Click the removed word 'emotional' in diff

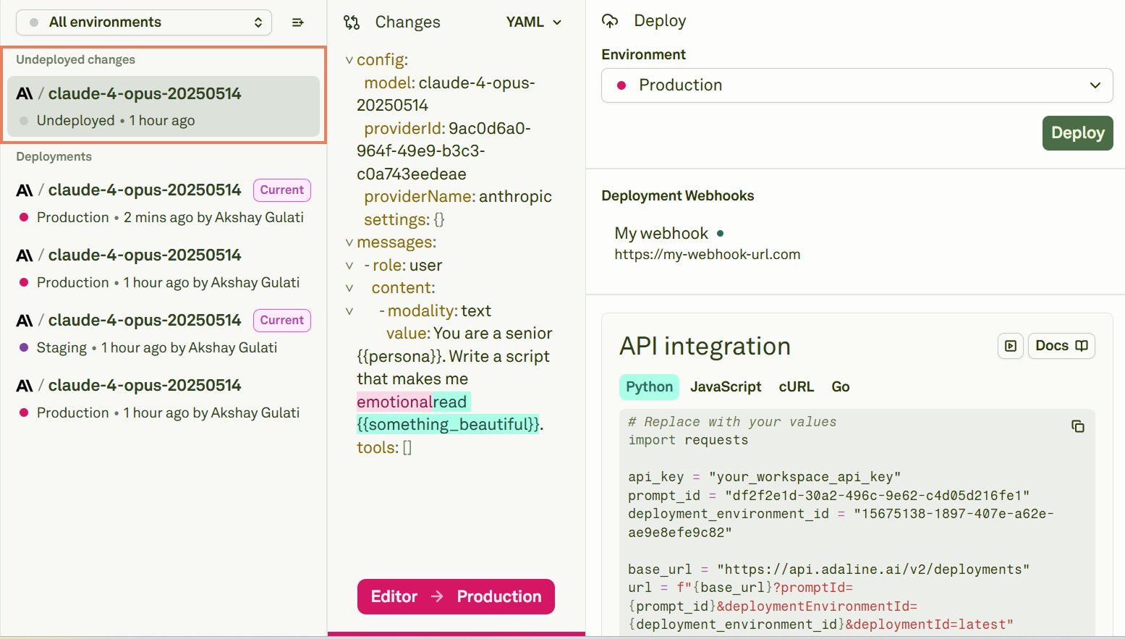[394, 402]
